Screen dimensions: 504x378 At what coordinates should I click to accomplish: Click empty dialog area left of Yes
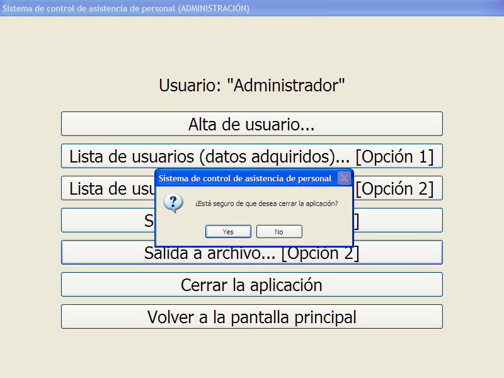tap(180, 232)
